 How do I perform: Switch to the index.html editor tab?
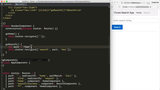tap(8, 4)
